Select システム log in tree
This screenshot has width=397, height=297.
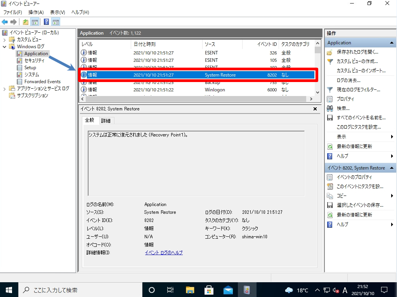pos(32,75)
